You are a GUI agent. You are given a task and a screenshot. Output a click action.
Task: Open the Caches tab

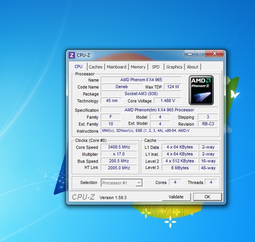tap(96, 67)
